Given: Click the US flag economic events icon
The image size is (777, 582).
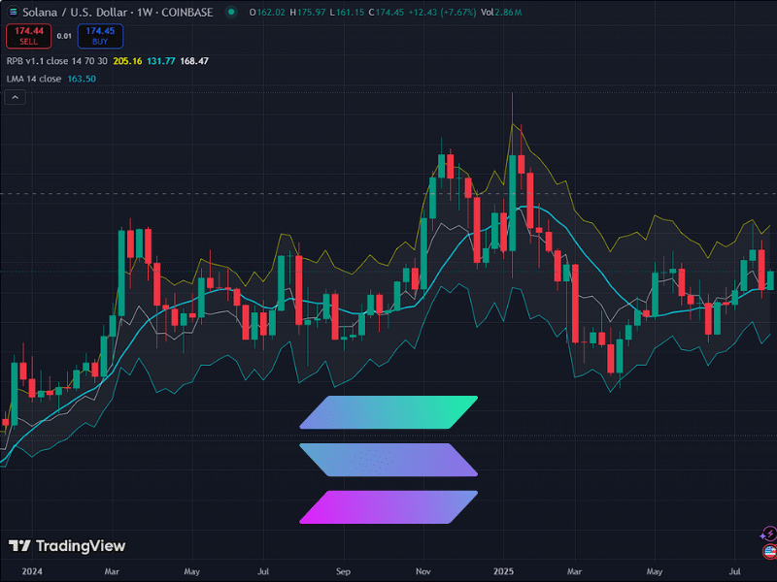Looking at the screenshot, I should pos(769,551).
